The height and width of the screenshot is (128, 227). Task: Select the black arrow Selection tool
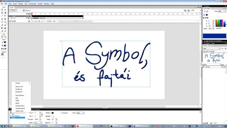[2, 10]
